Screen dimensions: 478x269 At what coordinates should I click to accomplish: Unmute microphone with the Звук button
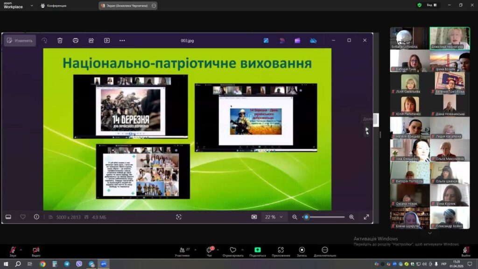(x=13, y=250)
